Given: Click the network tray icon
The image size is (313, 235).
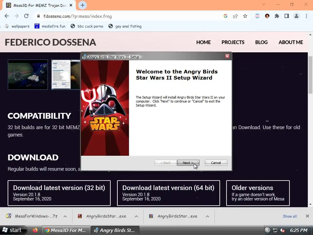Looking at the screenshot, I should [x=275, y=230].
